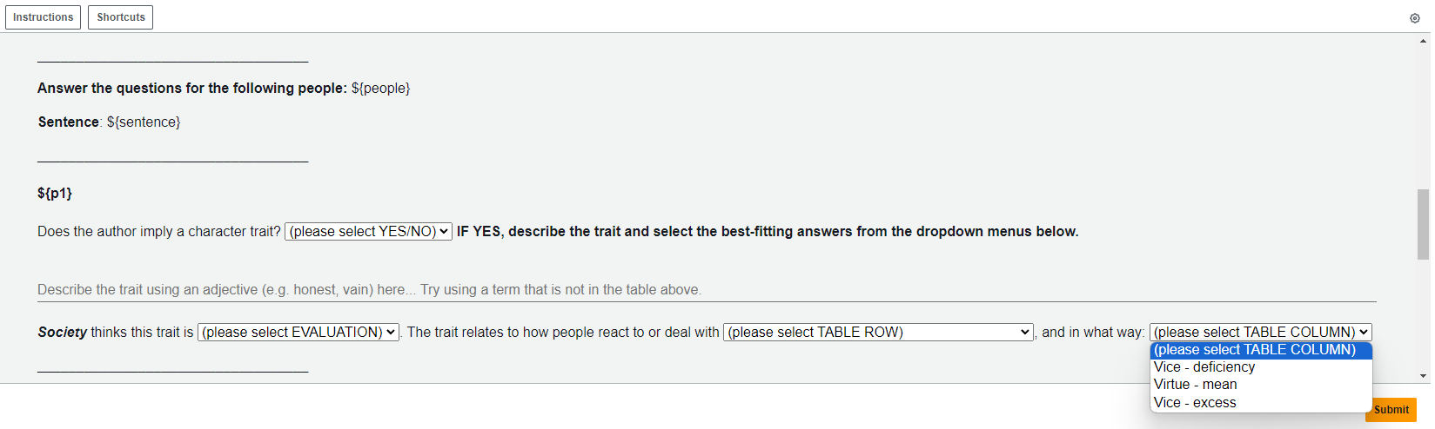The image size is (1435, 429).
Task: Expand the TABLE ROW dropdown
Action: (x=878, y=333)
